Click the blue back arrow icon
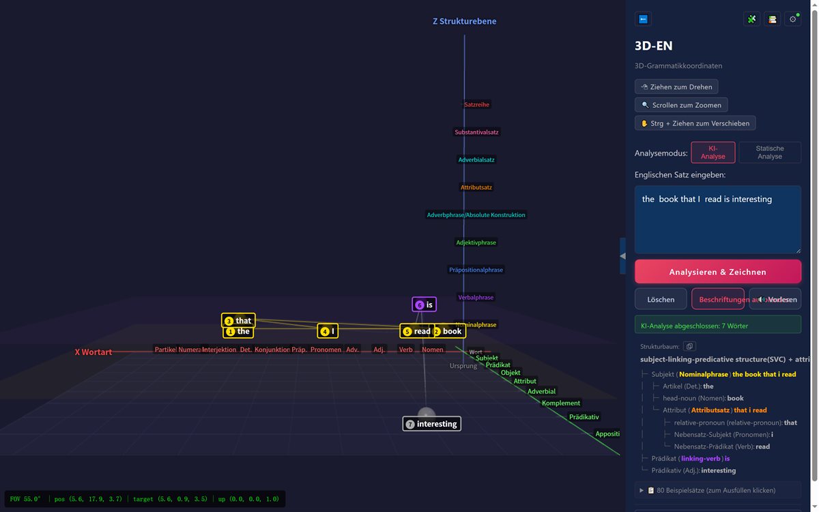The image size is (819, 512). (643, 19)
